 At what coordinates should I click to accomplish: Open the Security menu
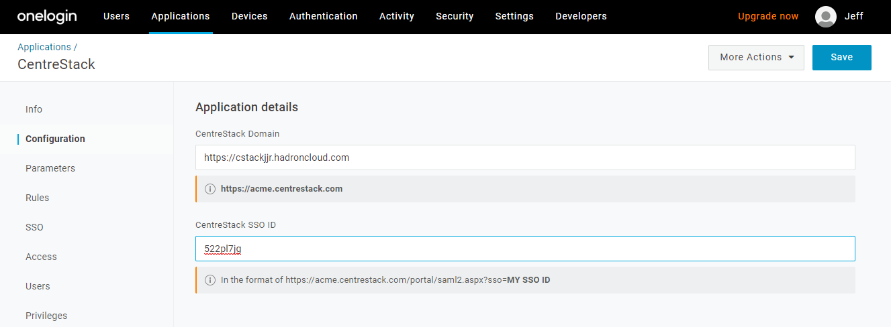tap(455, 16)
